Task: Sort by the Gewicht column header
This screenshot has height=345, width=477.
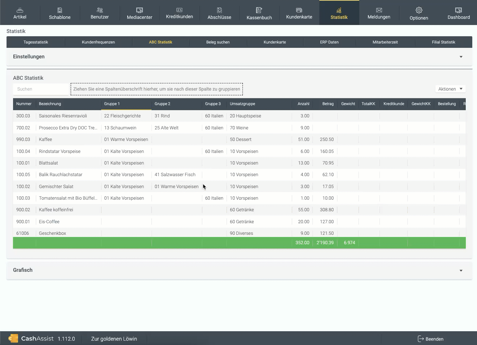Action: (x=348, y=104)
